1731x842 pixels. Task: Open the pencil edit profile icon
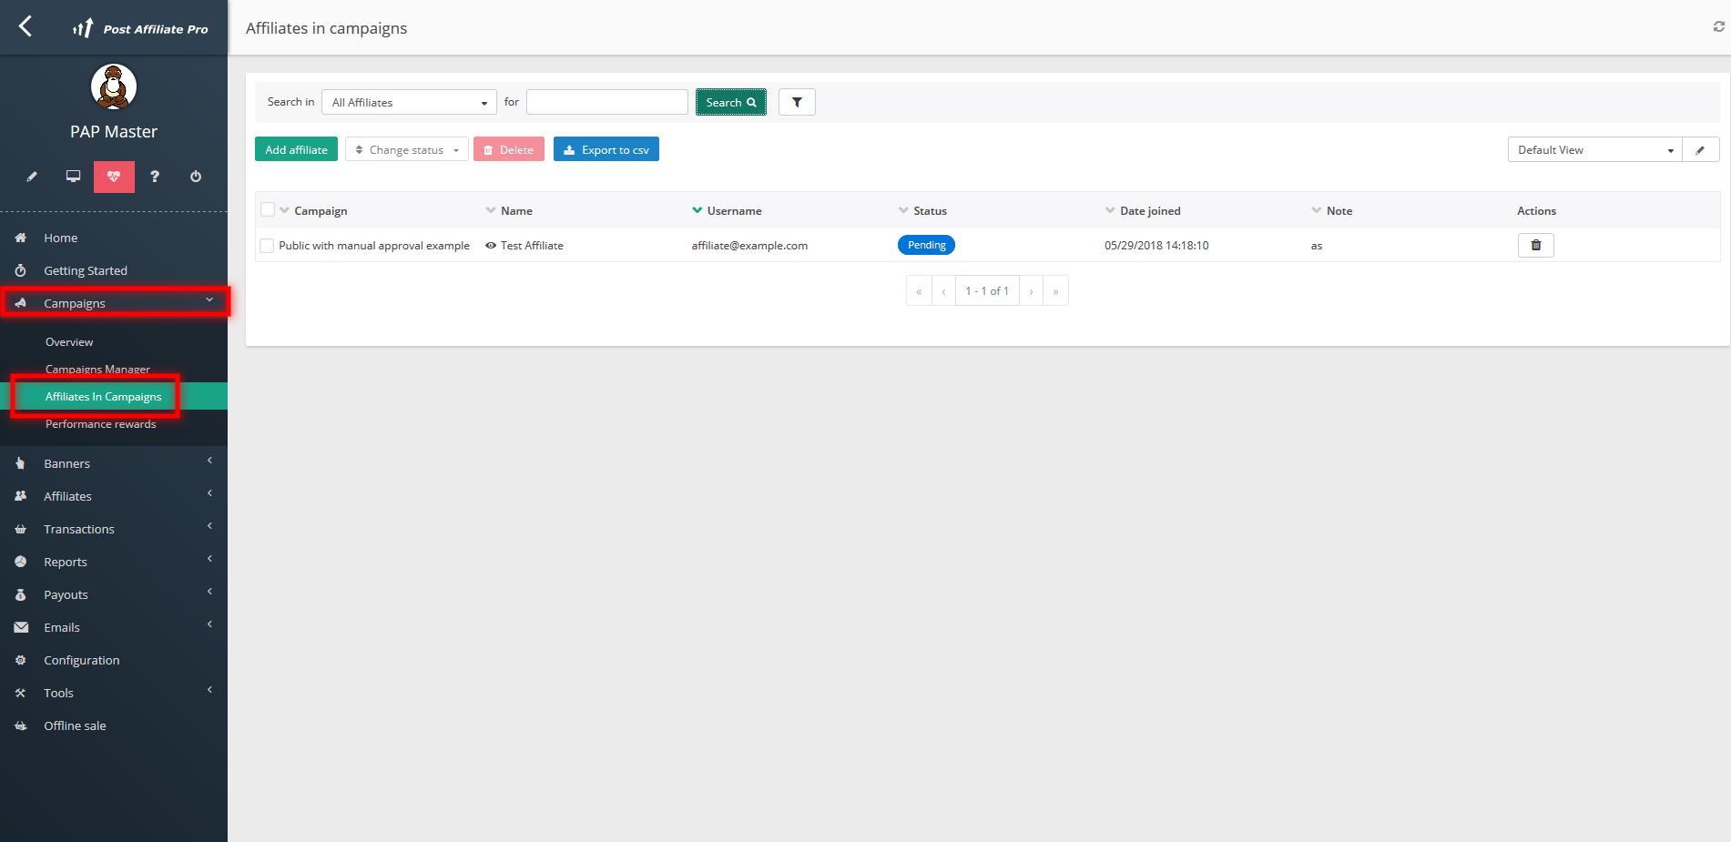pyautogui.click(x=32, y=177)
